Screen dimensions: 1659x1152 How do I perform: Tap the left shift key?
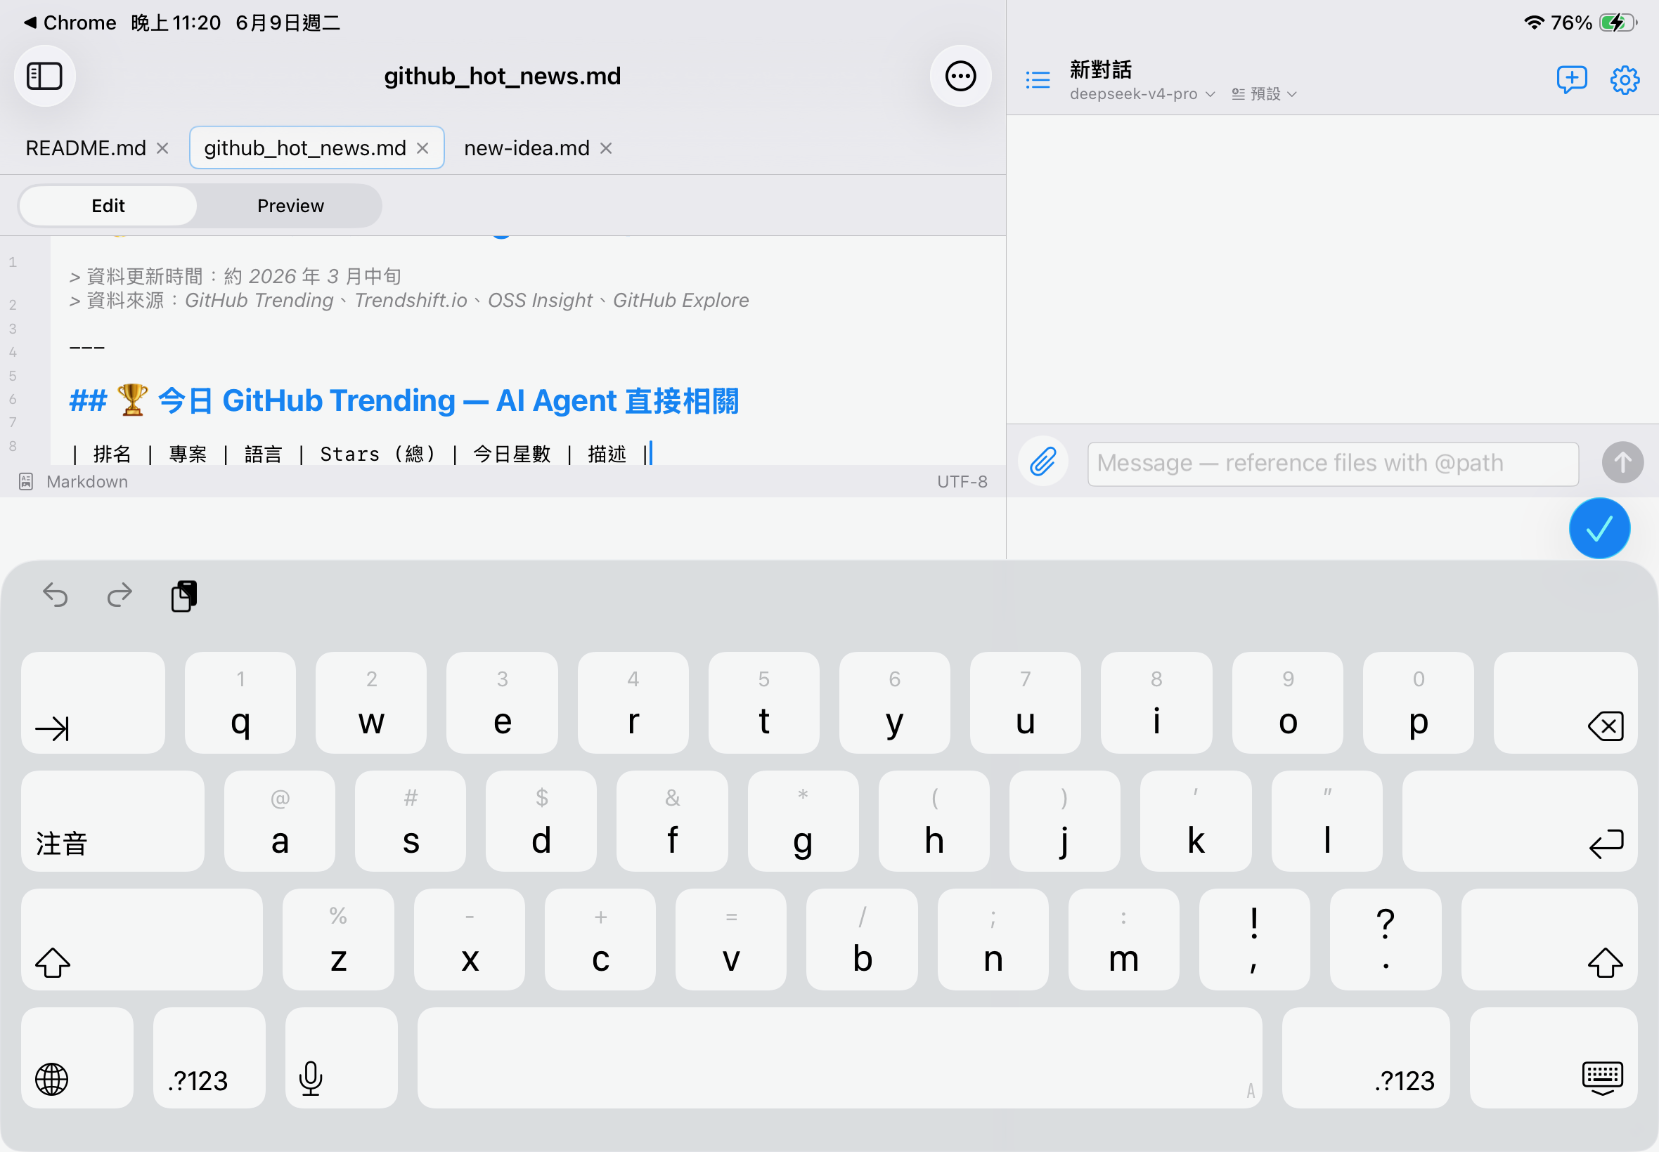(141, 939)
